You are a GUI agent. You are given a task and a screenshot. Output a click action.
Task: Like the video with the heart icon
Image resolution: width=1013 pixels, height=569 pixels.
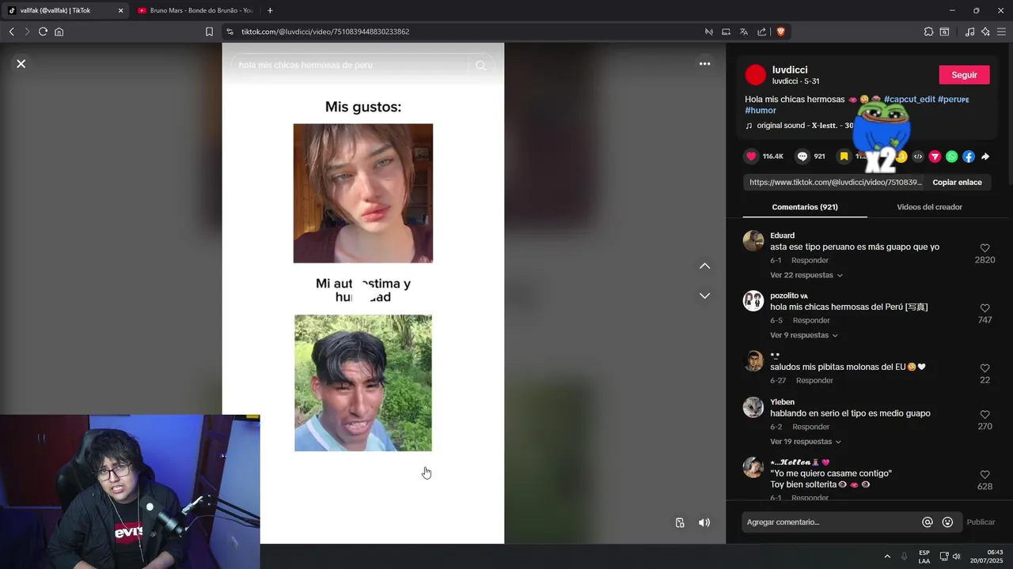tap(752, 156)
